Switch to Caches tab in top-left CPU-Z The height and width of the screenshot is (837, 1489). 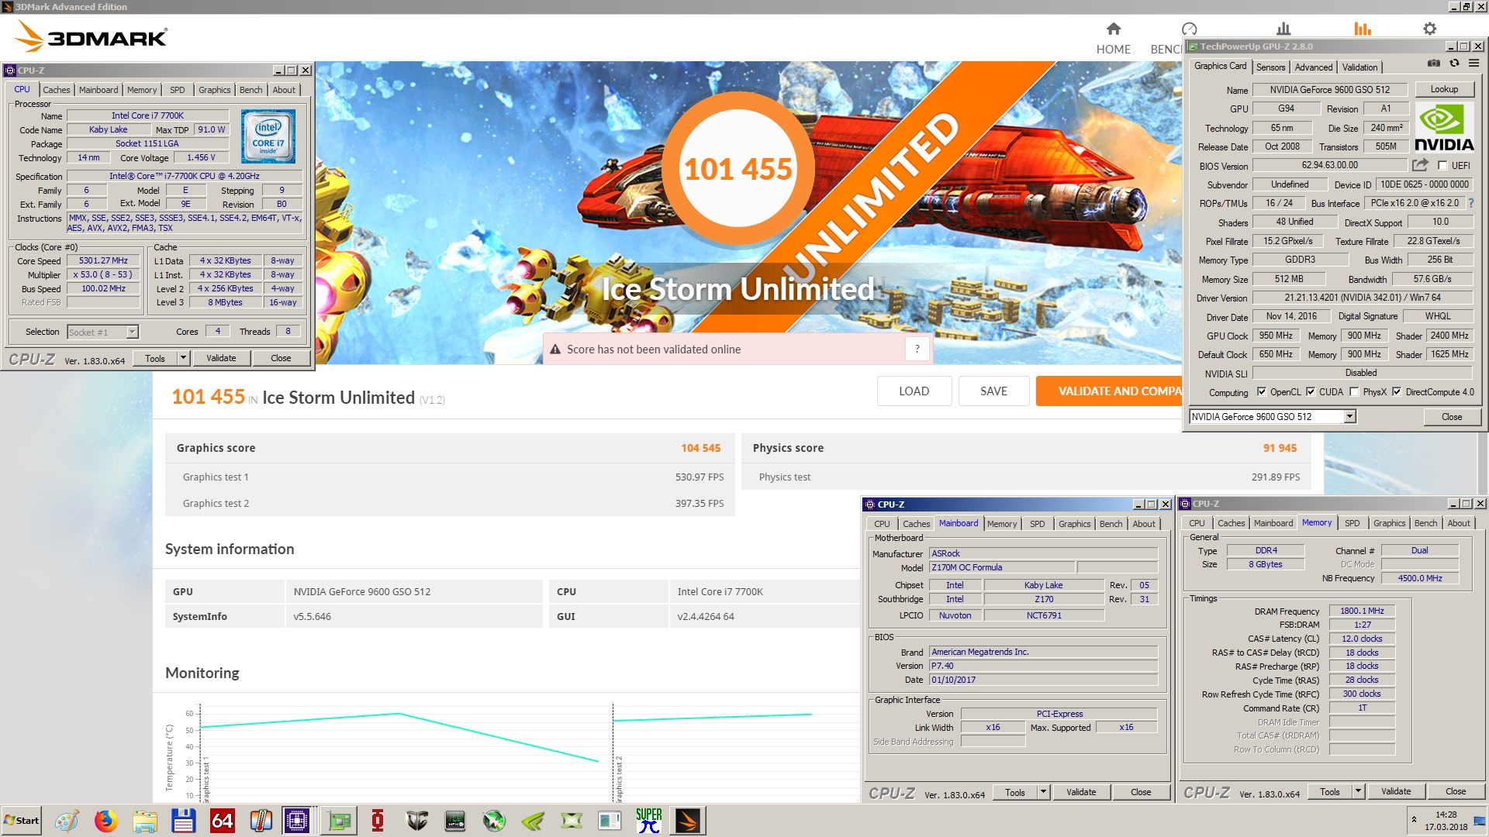(x=57, y=90)
